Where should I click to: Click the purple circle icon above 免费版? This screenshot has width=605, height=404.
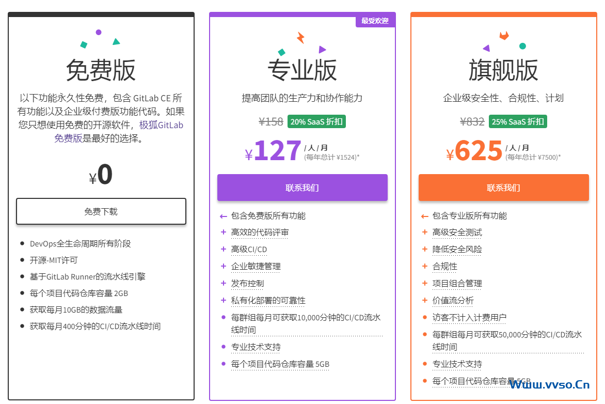99,32
